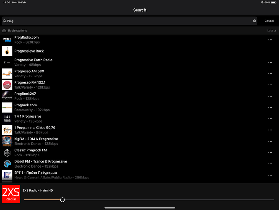Open more options for Diesel FM Trance
Screen dimensions: 279x210
(x=270, y=164)
